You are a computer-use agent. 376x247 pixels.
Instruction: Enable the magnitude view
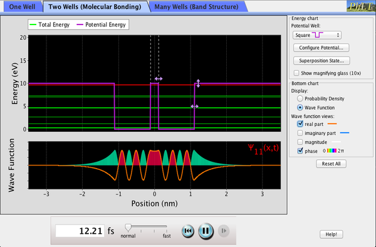(x=300, y=142)
